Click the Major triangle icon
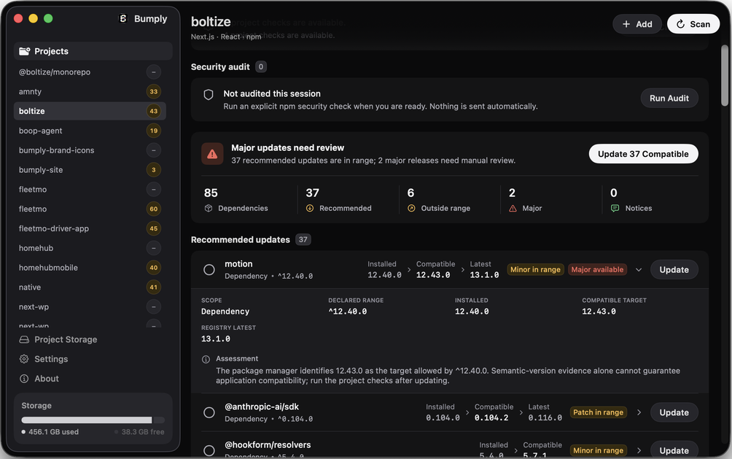The image size is (732, 459). point(513,208)
